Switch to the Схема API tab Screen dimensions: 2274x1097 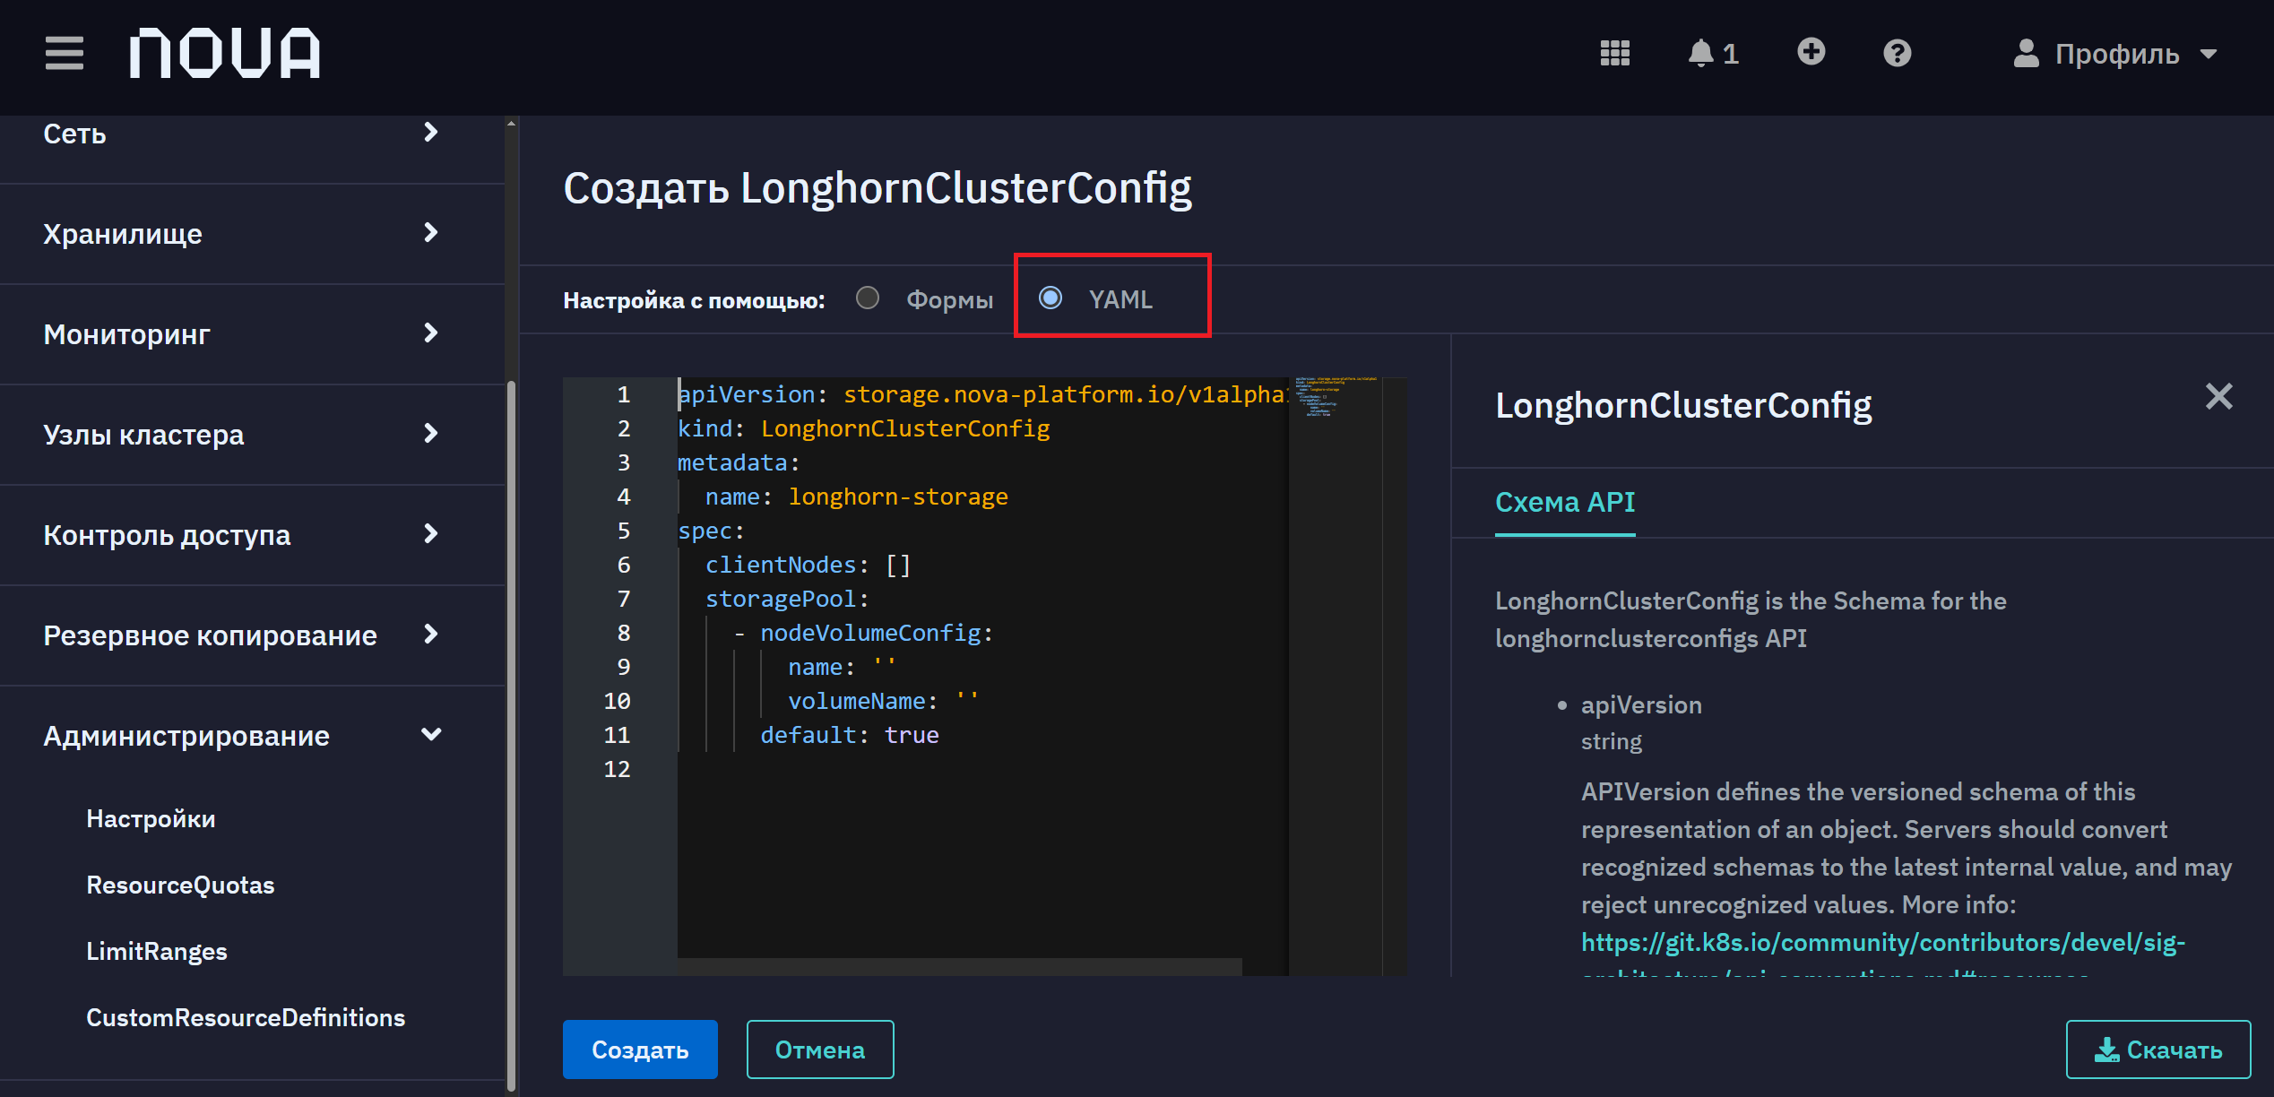pyautogui.click(x=1565, y=502)
